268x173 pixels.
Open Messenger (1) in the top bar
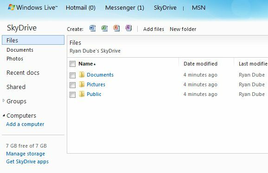(125, 8)
